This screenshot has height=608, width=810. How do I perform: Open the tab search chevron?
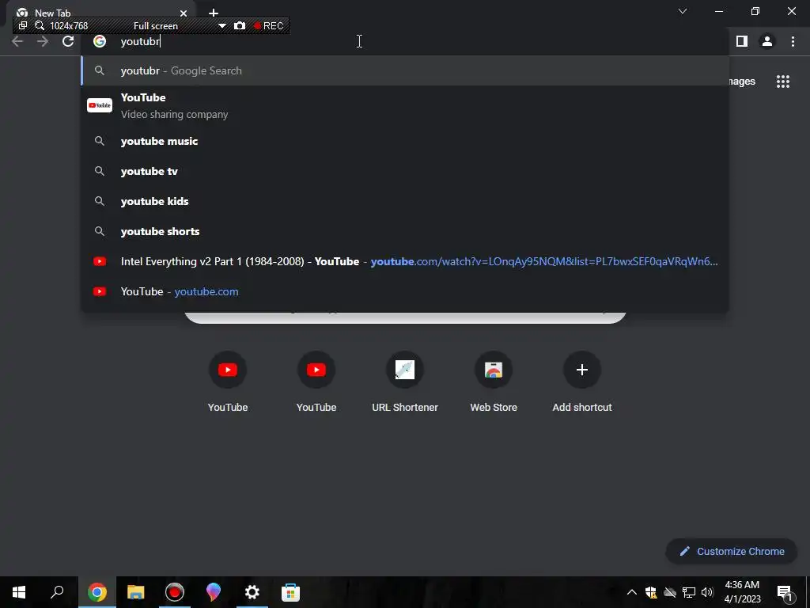[683, 11]
